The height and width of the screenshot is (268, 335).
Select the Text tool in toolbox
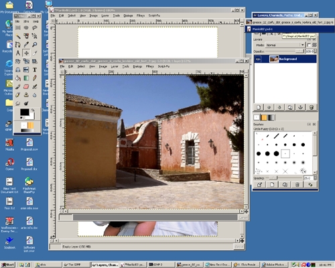point(35,70)
